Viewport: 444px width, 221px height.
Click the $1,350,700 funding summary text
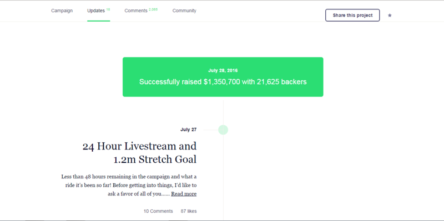click(x=223, y=82)
